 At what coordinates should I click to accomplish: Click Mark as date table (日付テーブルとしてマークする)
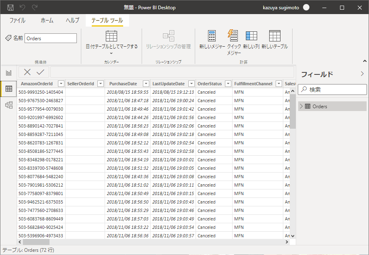click(111, 40)
